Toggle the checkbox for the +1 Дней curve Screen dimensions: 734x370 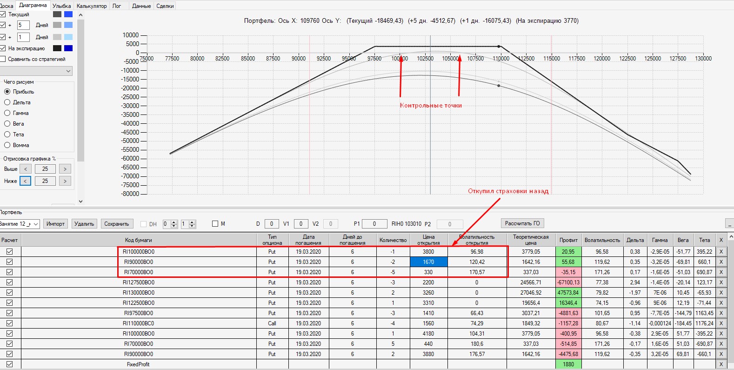click(3, 37)
